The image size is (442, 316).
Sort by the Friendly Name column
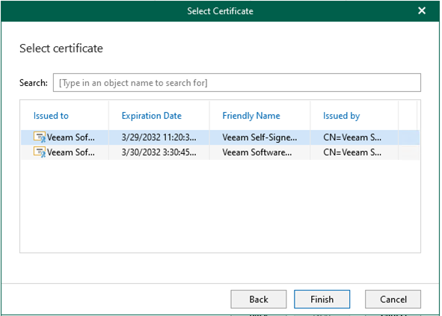251,116
